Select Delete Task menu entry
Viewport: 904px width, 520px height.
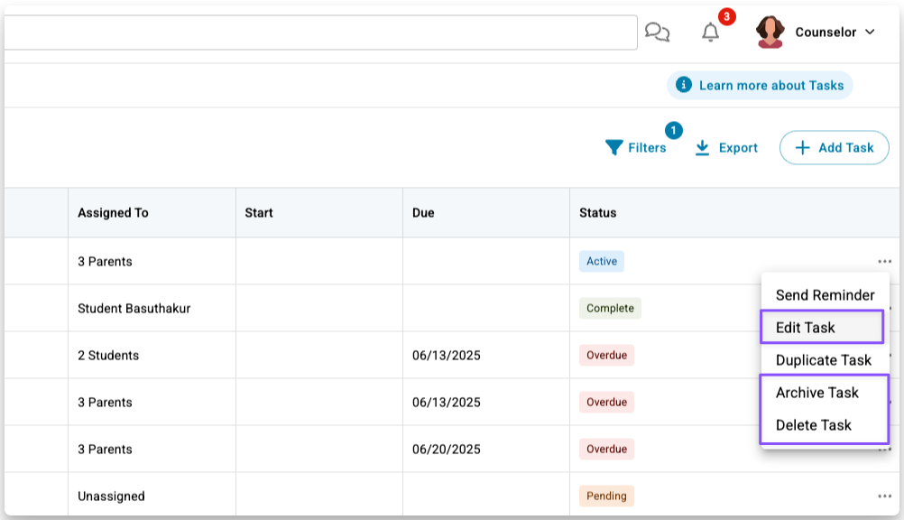point(814,425)
